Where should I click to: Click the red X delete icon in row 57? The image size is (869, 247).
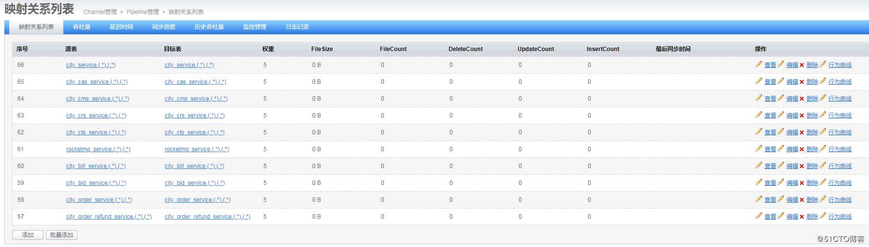pyautogui.click(x=802, y=217)
